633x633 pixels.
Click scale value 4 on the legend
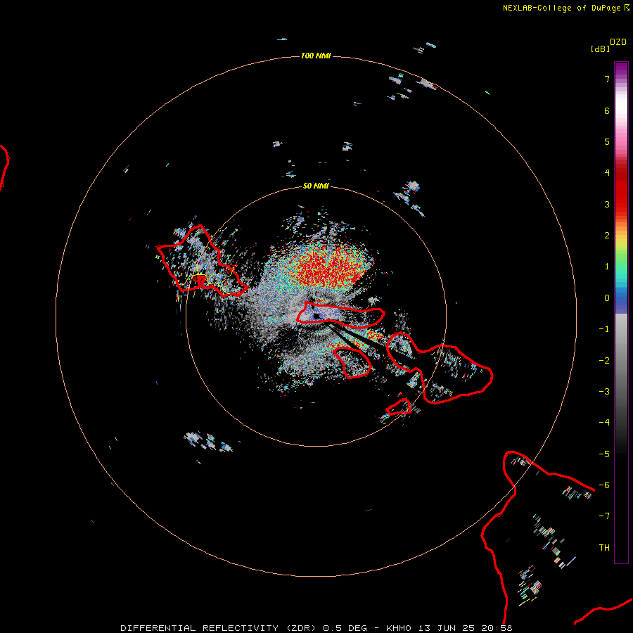[x=607, y=173]
